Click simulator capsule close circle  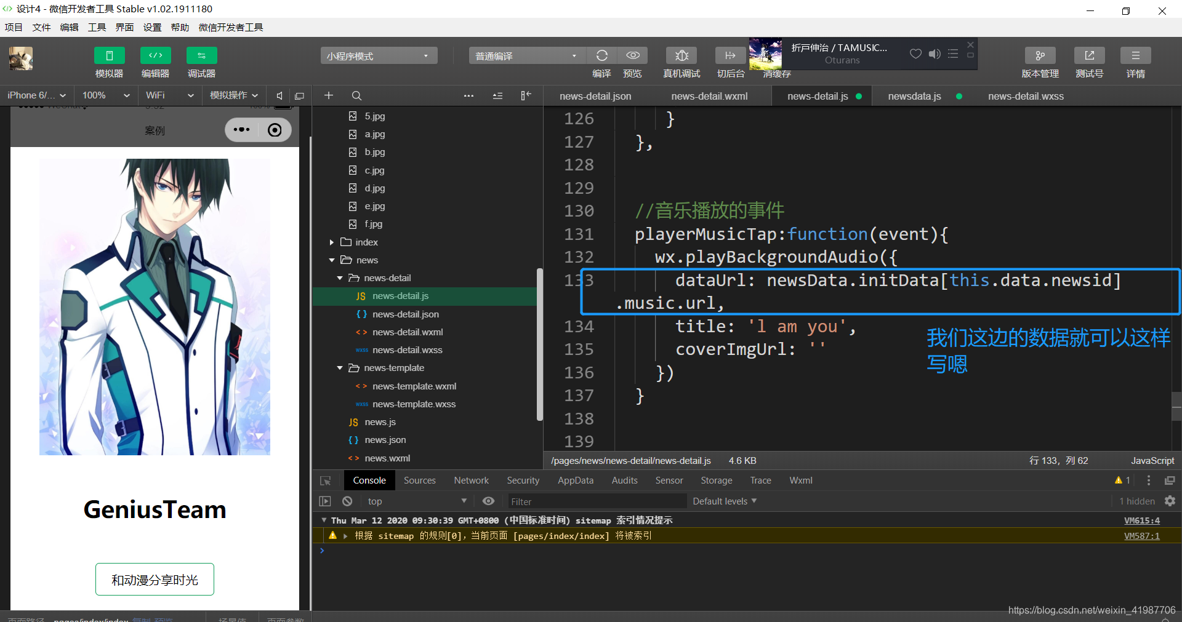coord(275,130)
